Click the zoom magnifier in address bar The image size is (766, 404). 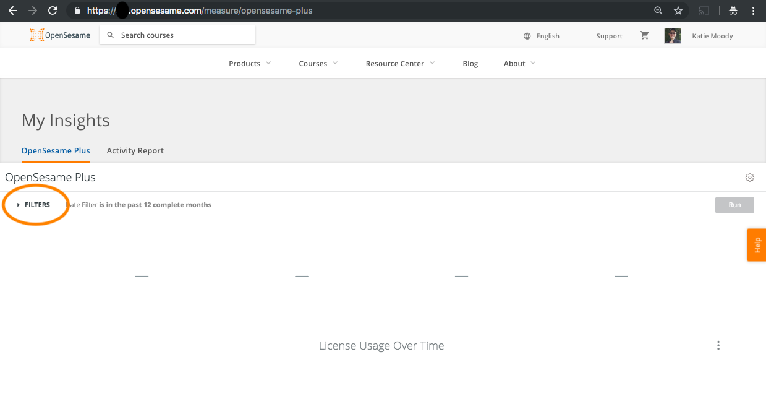pyautogui.click(x=659, y=11)
